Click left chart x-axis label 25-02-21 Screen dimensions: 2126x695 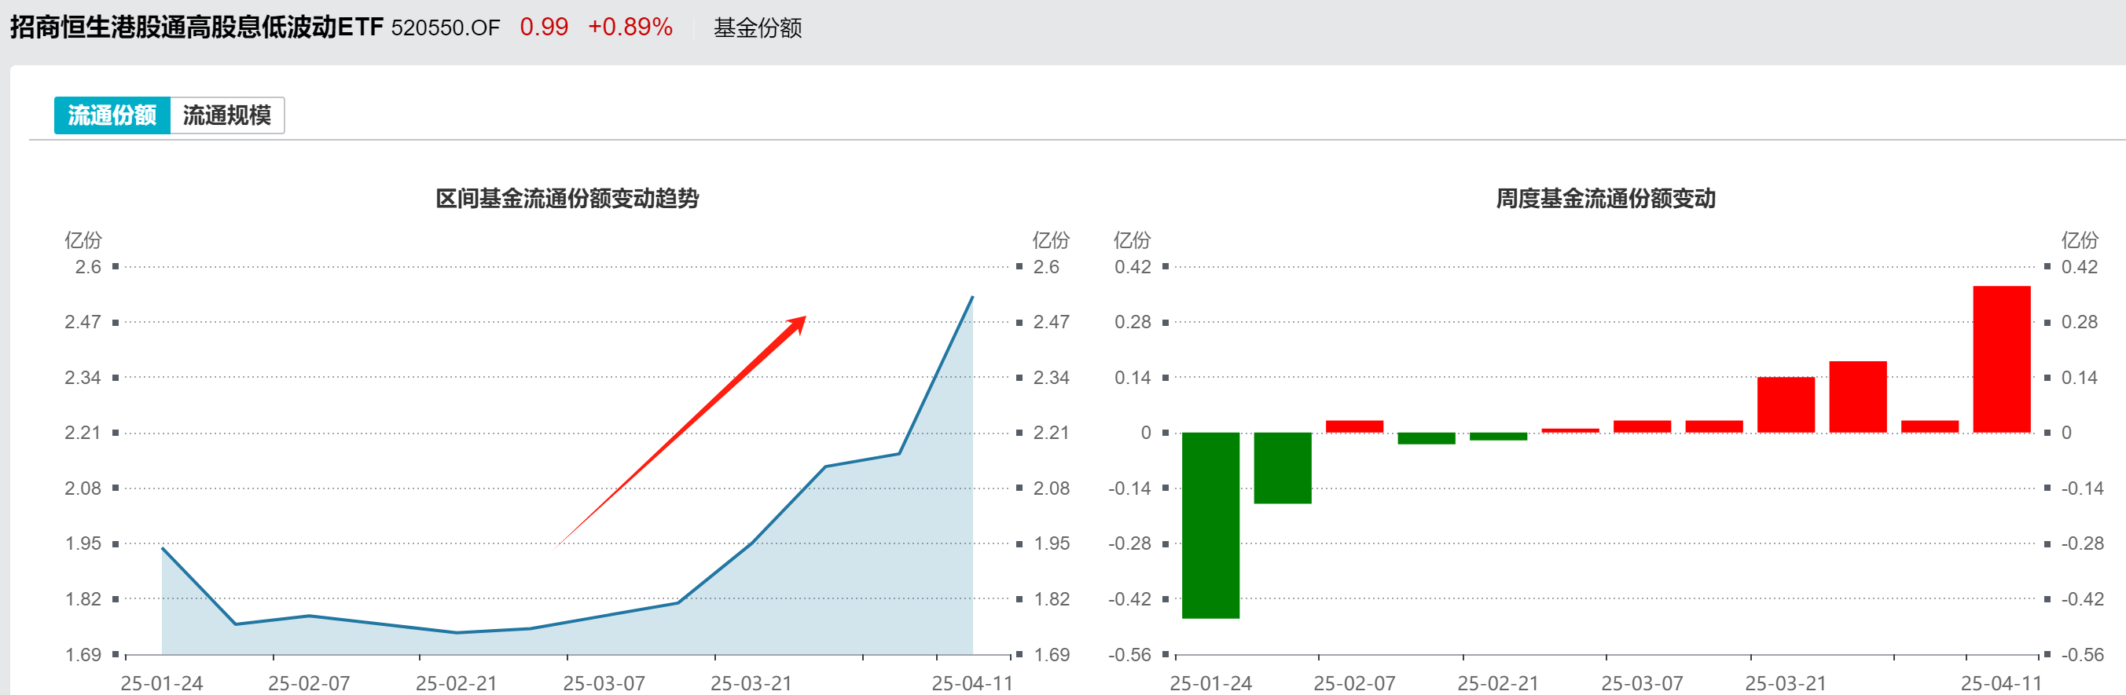coord(457,683)
